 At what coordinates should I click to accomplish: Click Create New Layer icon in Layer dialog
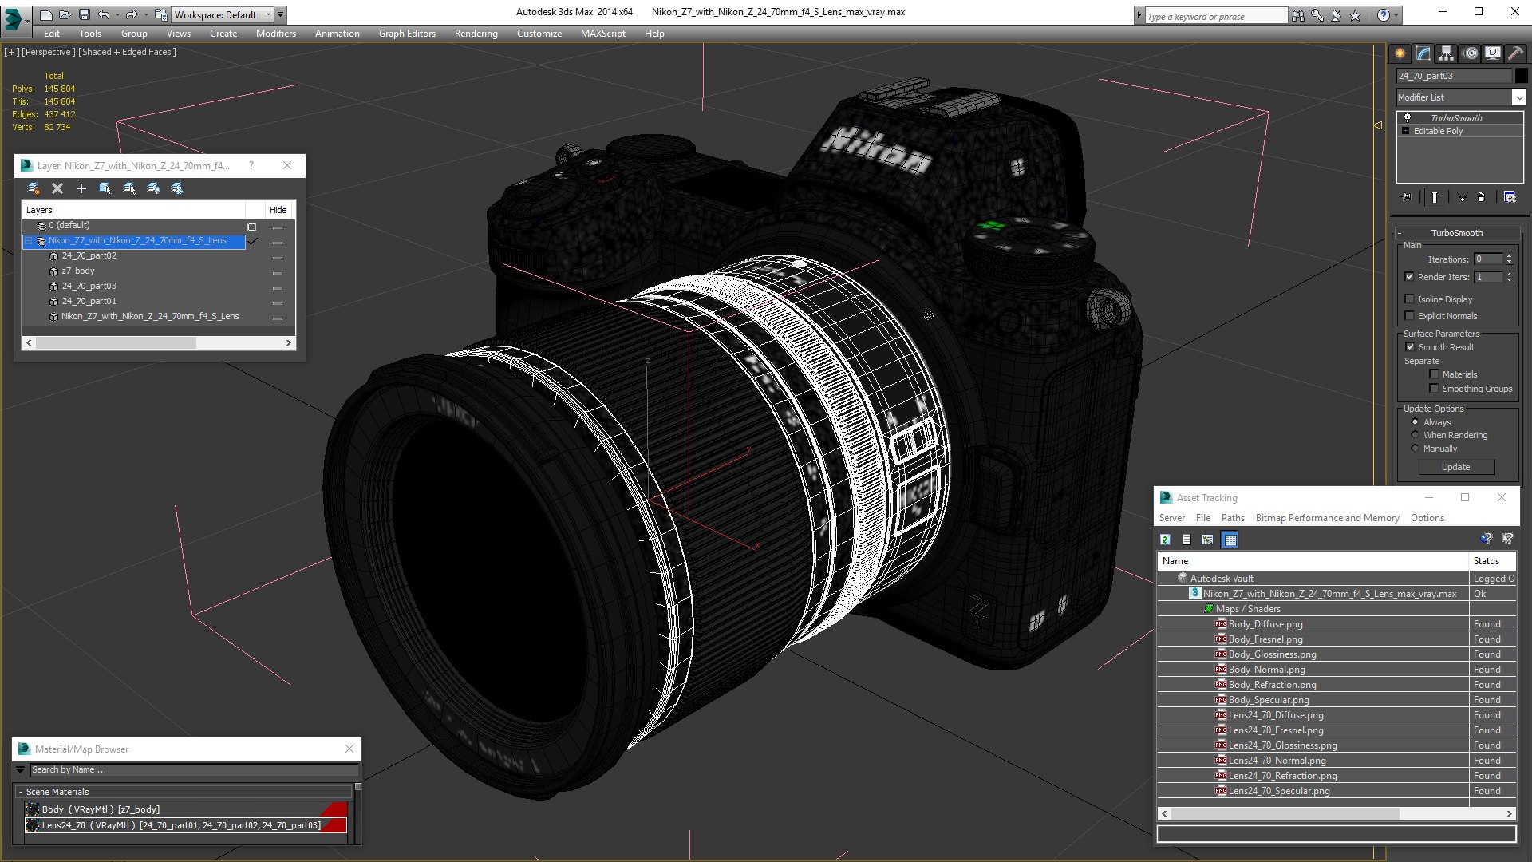(x=34, y=188)
